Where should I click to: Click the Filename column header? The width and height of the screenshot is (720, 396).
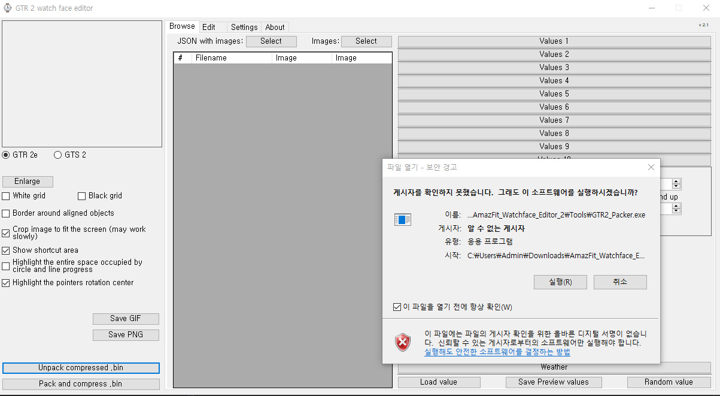232,58
